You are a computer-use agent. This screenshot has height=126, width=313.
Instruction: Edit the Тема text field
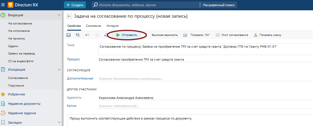coord(206,49)
